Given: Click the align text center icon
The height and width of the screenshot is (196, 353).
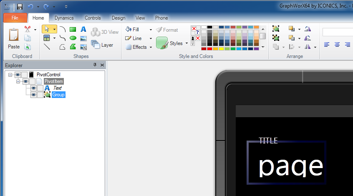Looking at the screenshot, I should [x=337, y=45].
